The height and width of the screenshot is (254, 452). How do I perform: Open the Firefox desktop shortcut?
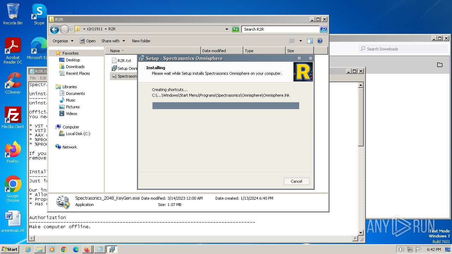(13, 152)
